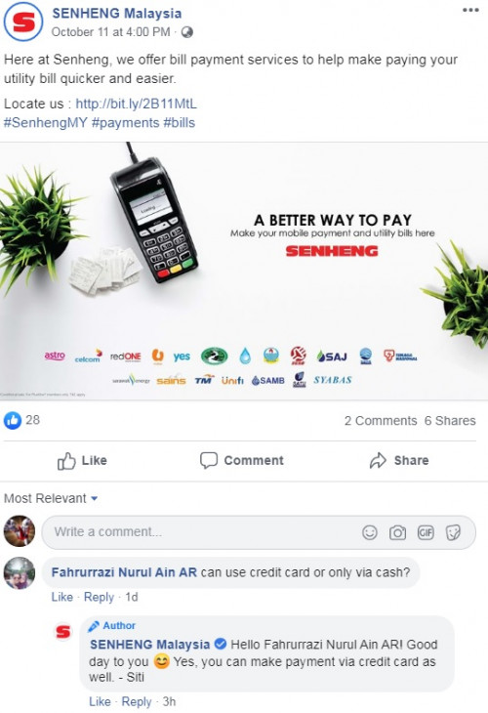488x713 pixels.
Task: View the 2 Comments count link
Action: (x=381, y=421)
